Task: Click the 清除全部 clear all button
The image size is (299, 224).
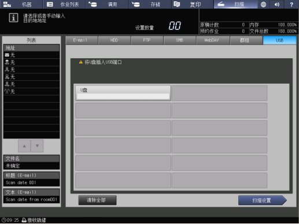Action: click(x=97, y=200)
